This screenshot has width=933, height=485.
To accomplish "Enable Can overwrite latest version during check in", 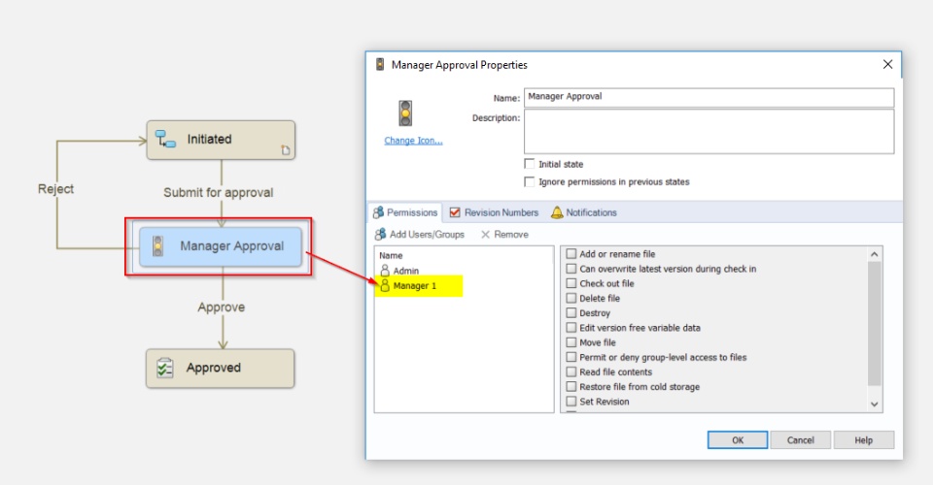I will coord(571,269).
